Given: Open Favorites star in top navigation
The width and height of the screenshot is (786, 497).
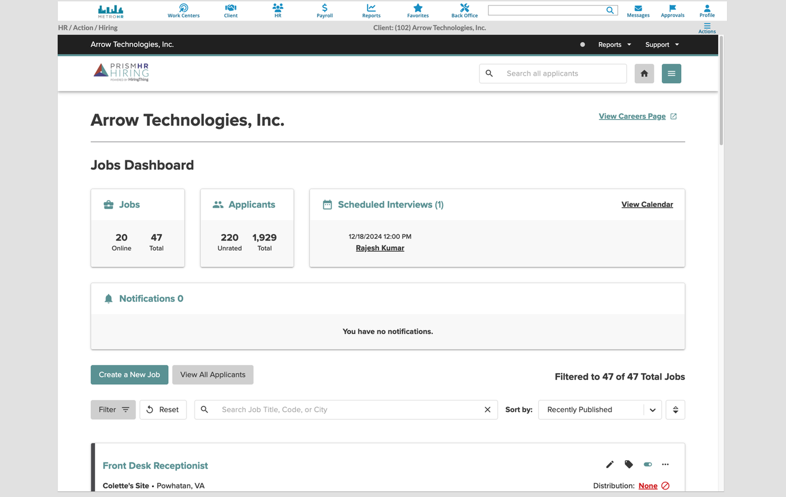Looking at the screenshot, I should tap(418, 10).
